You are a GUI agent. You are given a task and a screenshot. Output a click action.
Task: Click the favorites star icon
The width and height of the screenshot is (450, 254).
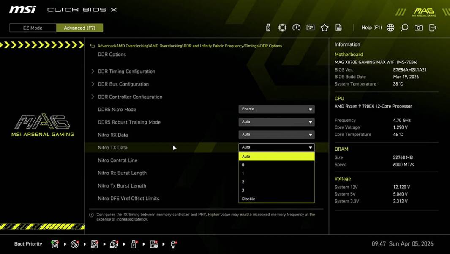pos(325,27)
